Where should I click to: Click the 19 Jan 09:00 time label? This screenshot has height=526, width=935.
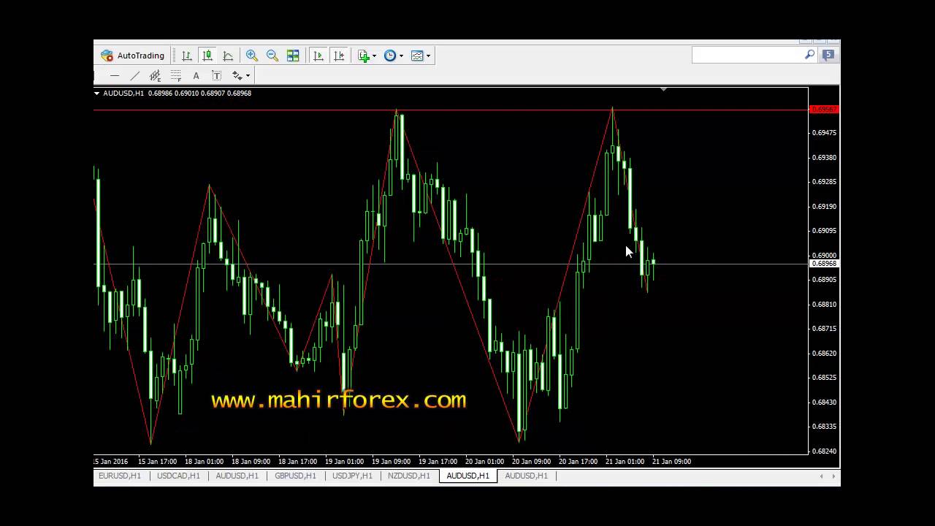[x=391, y=462]
